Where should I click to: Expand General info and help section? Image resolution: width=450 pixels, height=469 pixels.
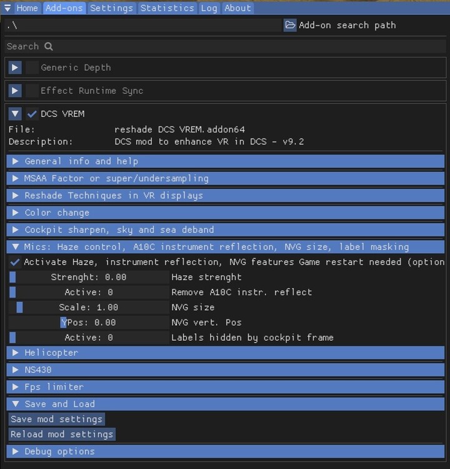pyautogui.click(x=16, y=161)
